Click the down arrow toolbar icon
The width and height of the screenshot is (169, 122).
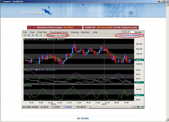point(33,35)
